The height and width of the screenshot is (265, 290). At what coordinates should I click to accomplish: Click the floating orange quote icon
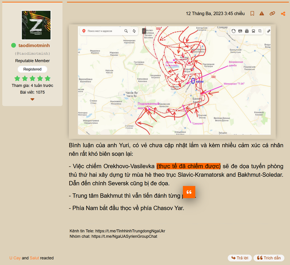pyautogui.click(x=189, y=193)
